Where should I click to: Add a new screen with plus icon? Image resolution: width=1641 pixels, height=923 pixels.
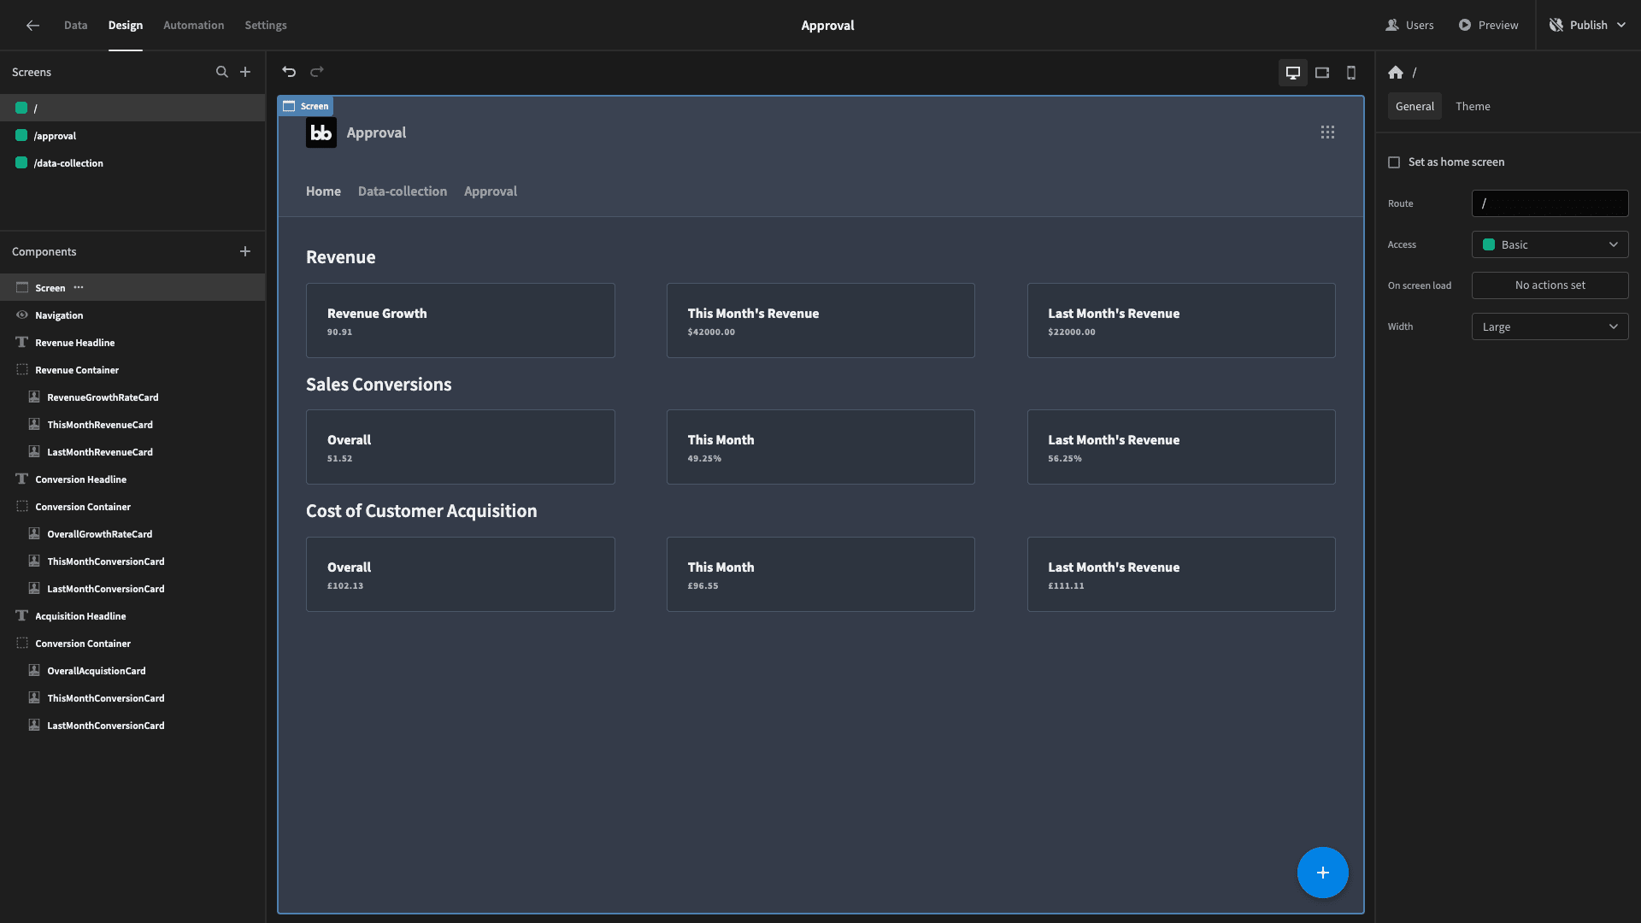tap(245, 72)
